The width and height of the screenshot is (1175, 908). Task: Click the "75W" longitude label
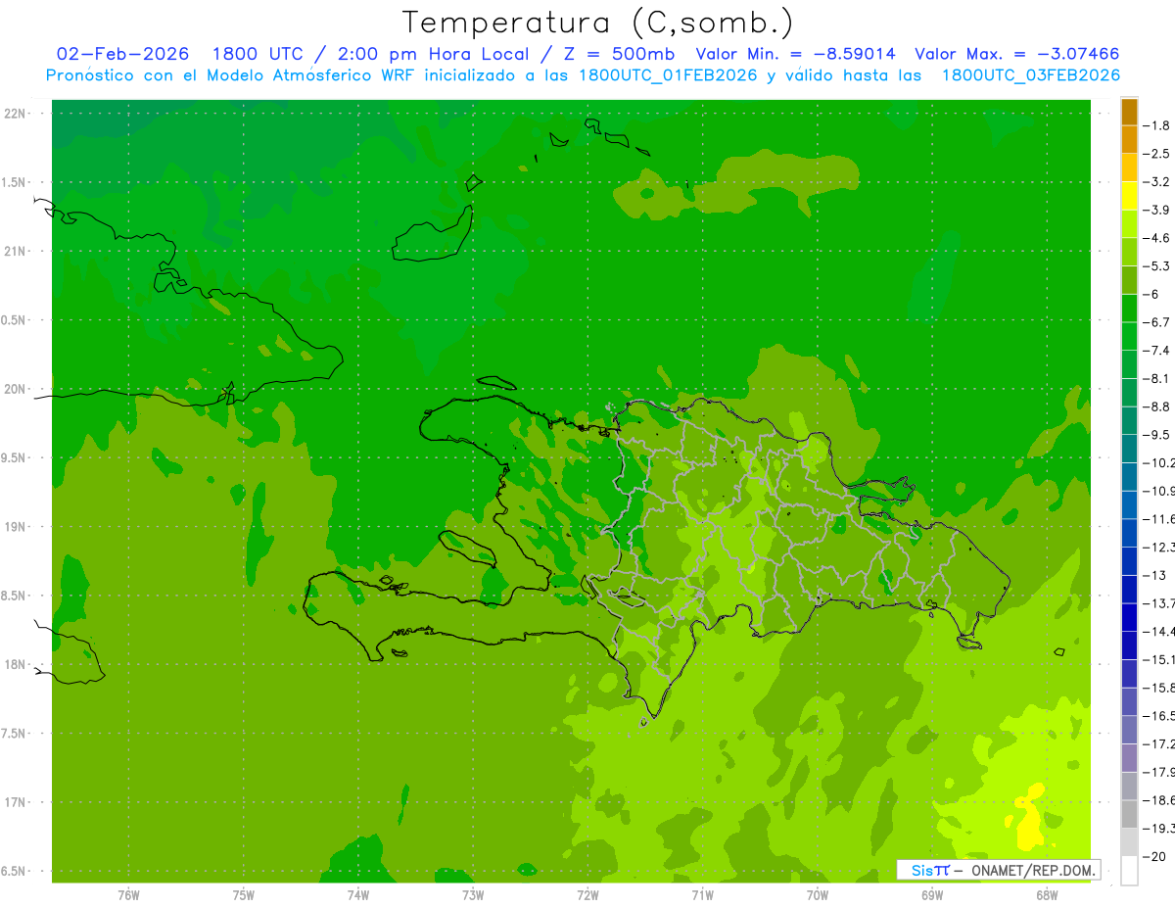click(243, 894)
